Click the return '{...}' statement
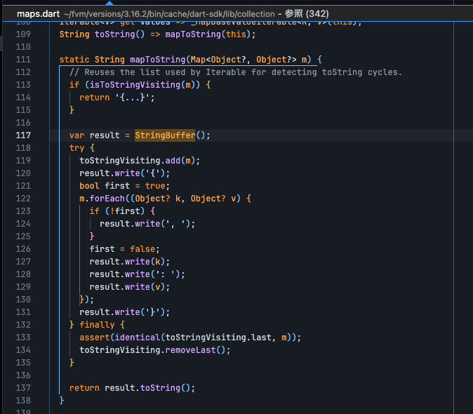Image resolution: width=473 pixels, height=414 pixels. [117, 98]
